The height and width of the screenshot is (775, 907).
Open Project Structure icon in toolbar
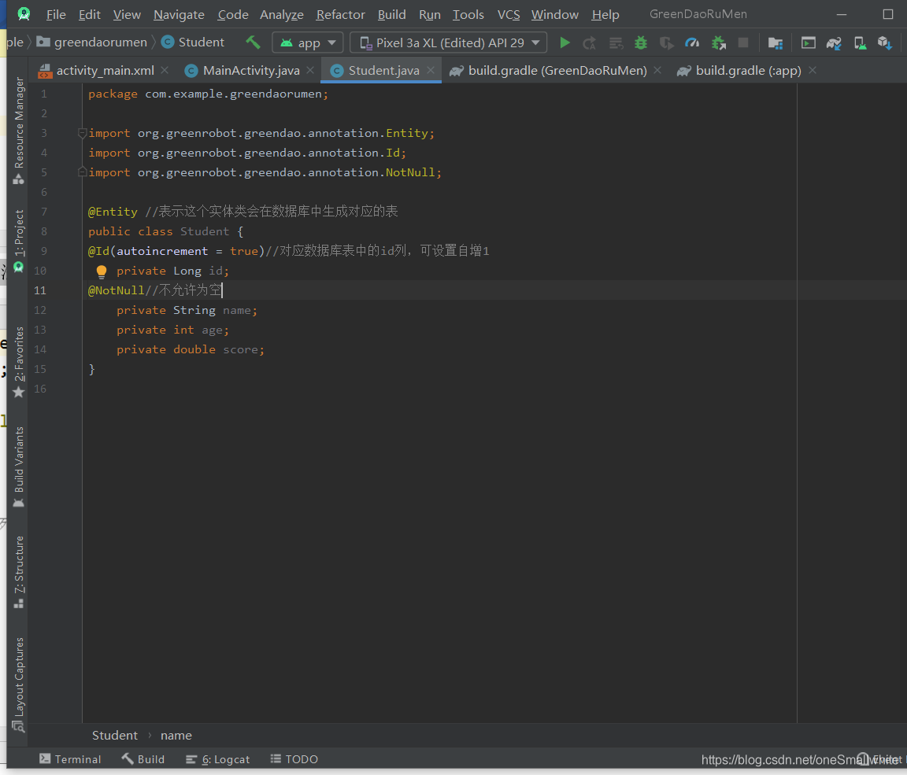point(775,42)
